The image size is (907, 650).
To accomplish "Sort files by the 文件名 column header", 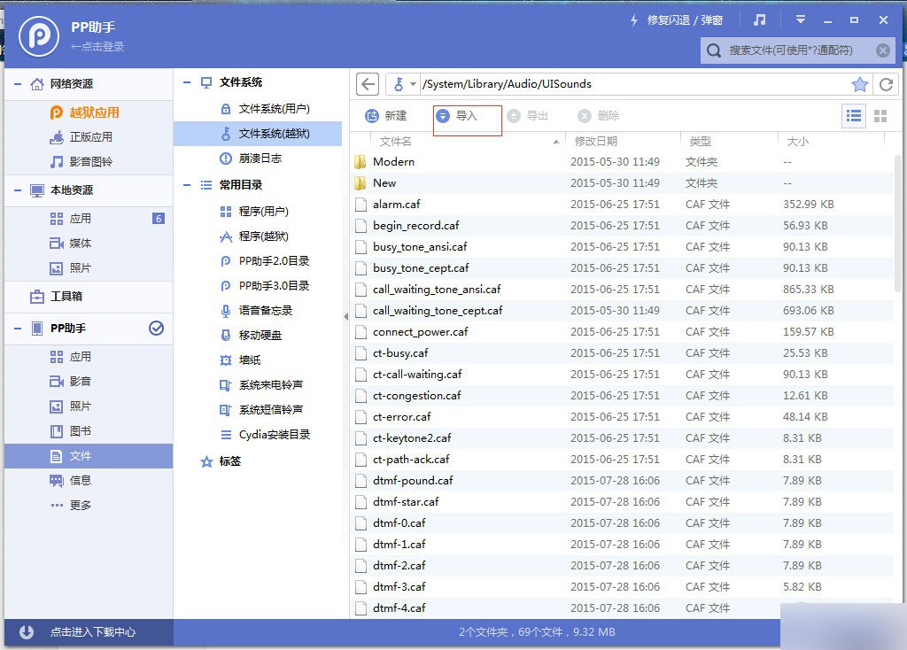I will (x=398, y=141).
